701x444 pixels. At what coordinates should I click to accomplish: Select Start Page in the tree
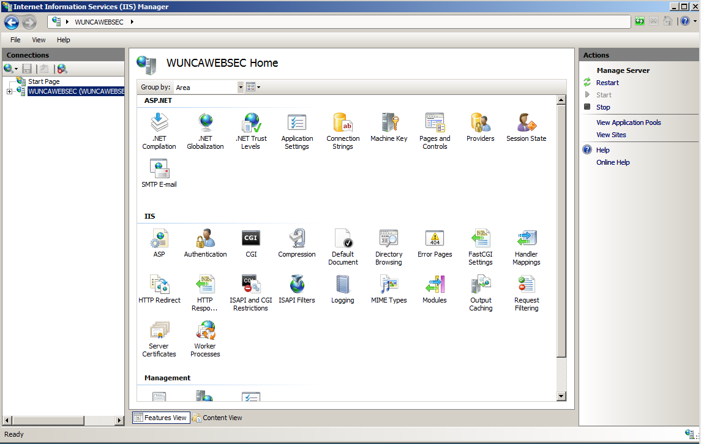tap(44, 81)
